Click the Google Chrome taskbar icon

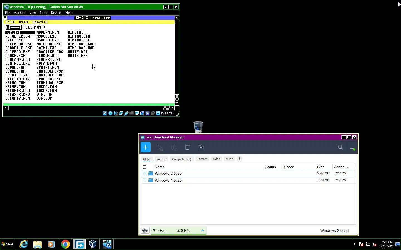pyautogui.click(x=65, y=244)
